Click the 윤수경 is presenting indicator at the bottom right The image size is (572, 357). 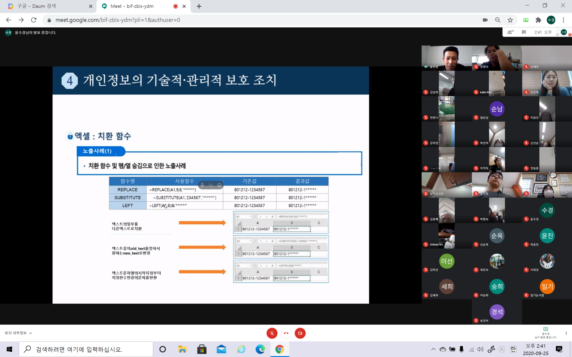click(545, 333)
